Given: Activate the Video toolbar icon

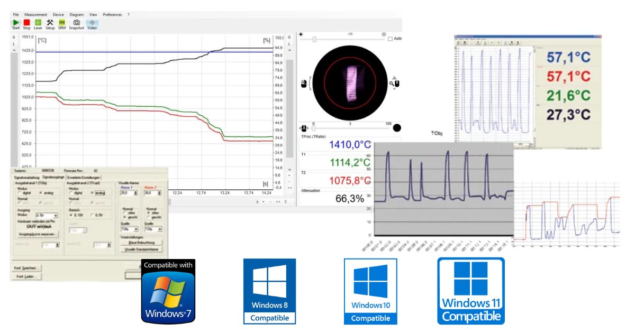Looking at the screenshot, I should pos(92,23).
